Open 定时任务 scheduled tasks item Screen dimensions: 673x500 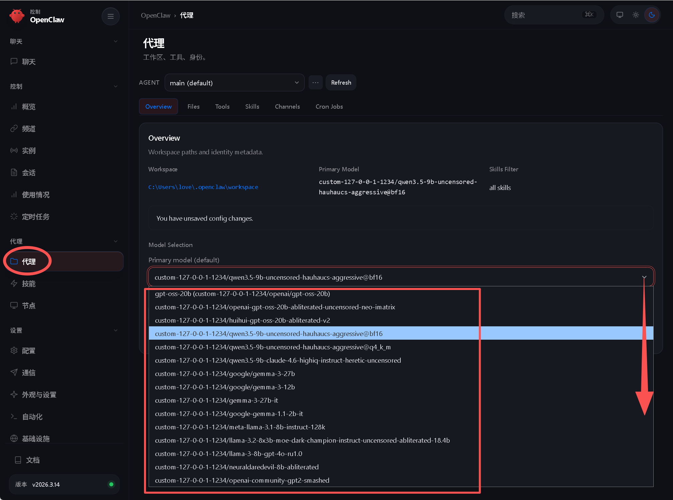[x=35, y=217]
